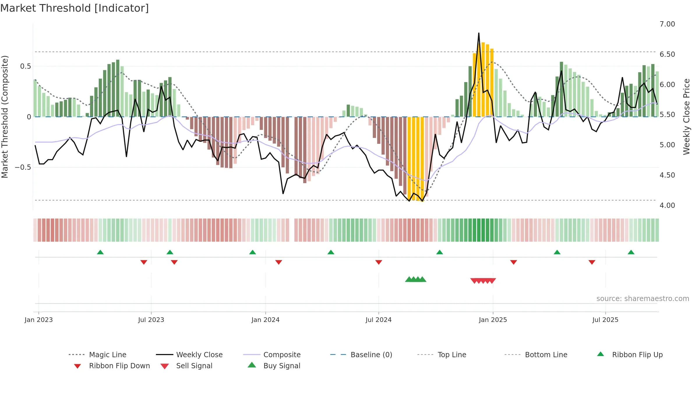
Task: Click the green Buy Signal triangle cluster
Action: [x=416, y=279]
